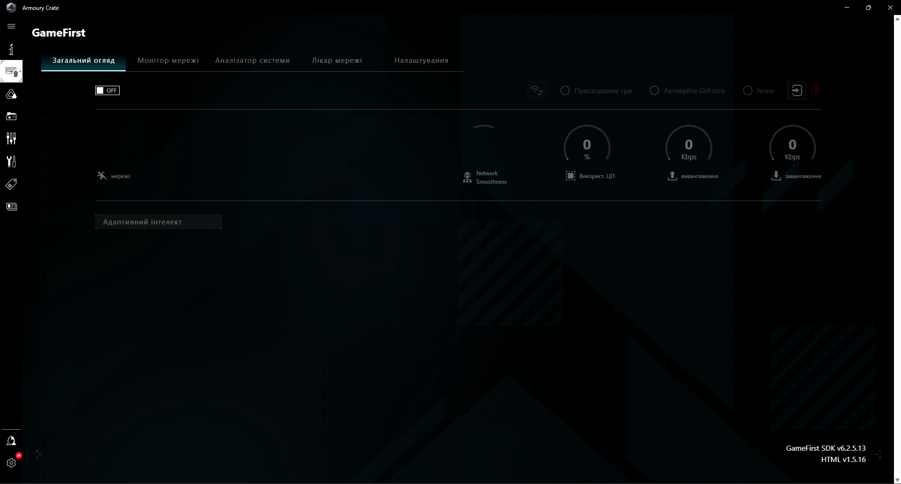
Task: Select the Прискорення гри radio option
Action: pyautogui.click(x=565, y=90)
